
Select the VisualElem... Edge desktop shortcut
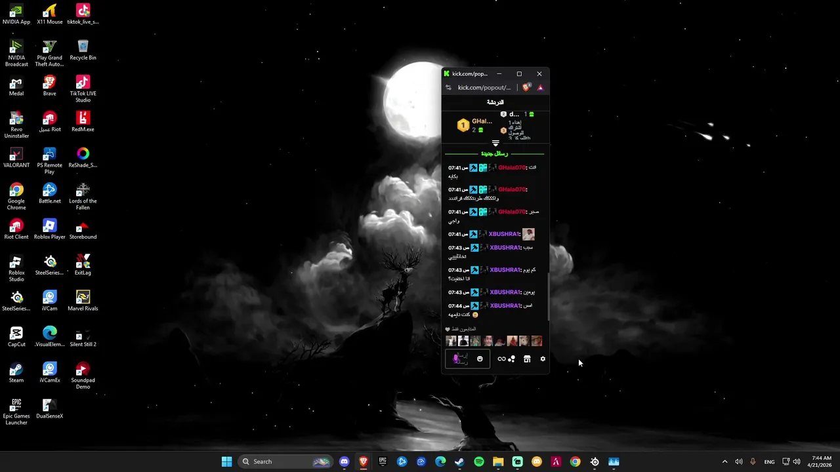point(50,337)
